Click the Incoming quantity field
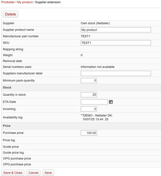This screenshot has height=176, width=161. (x=89, y=109)
